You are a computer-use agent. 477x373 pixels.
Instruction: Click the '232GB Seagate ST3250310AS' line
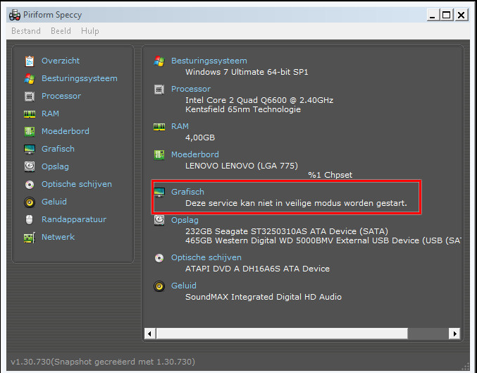287,231
